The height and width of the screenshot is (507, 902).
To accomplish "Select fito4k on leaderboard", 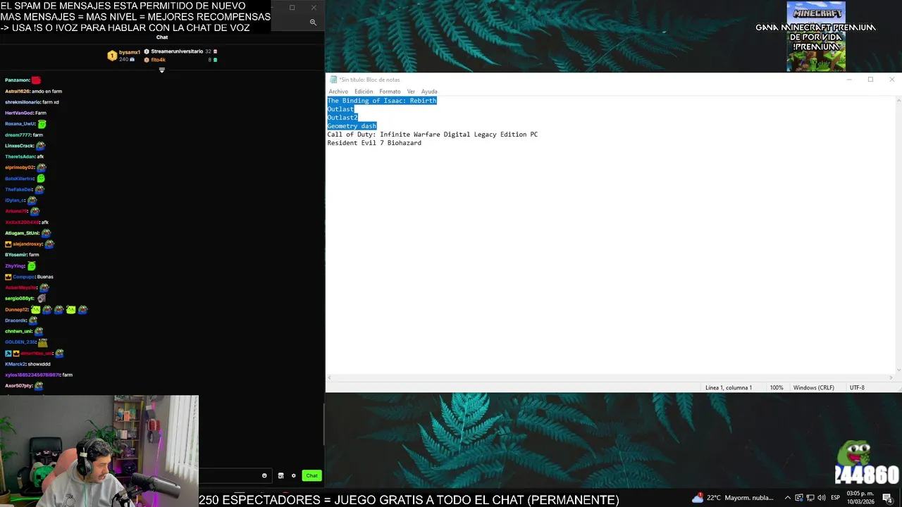I will pos(158,60).
